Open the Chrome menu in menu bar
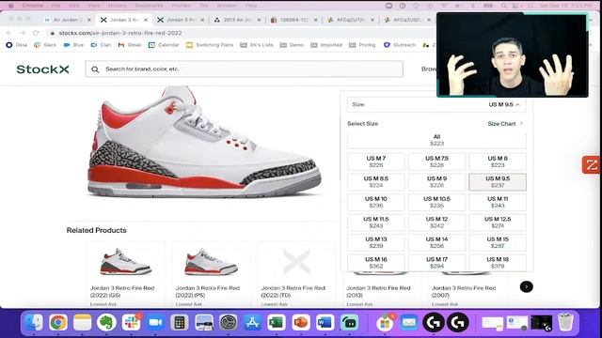This screenshot has width=602, height=338. (32, 6)
